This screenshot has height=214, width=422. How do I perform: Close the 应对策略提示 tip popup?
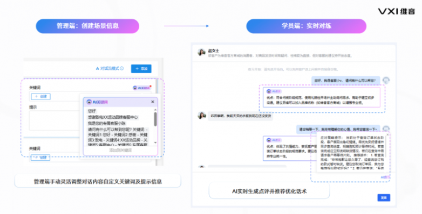coord(387,134)
